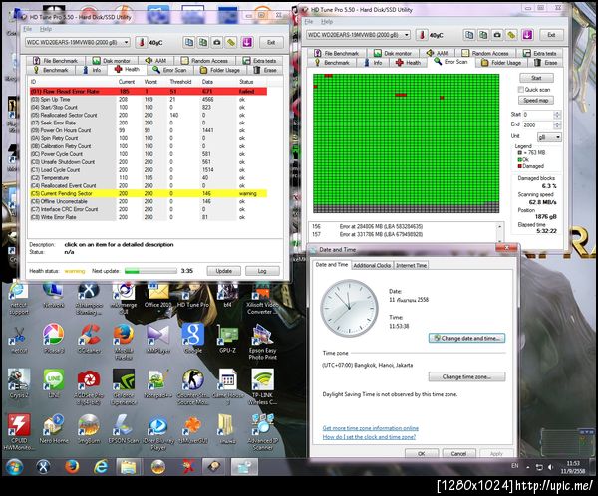Open LINE desktop shortcut
The image size is (598, 496).
[54, 383]
